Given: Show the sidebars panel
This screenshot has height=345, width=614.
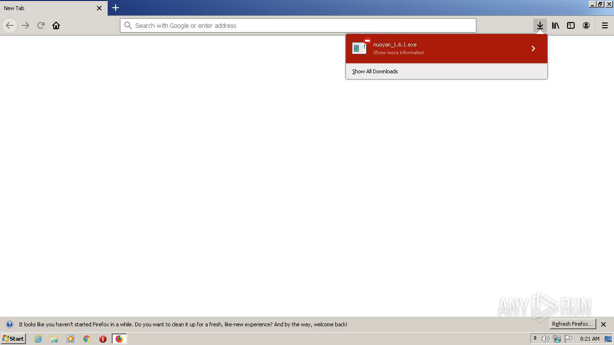Looking at the screenshot, I should click(x=571, y=25).
